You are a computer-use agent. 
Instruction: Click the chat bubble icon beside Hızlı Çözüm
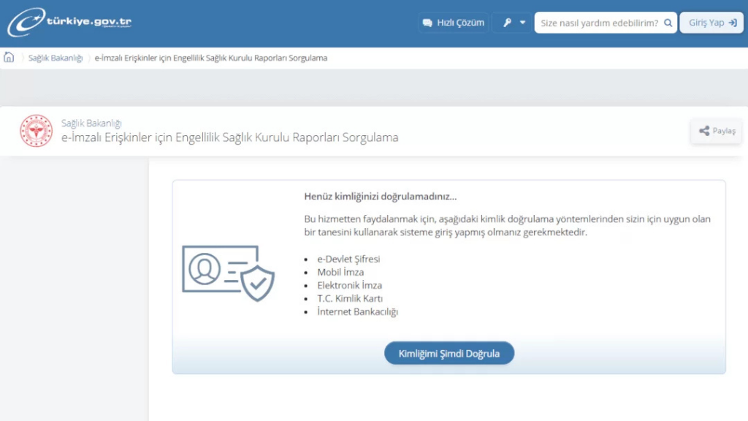[x=428, y=22]
